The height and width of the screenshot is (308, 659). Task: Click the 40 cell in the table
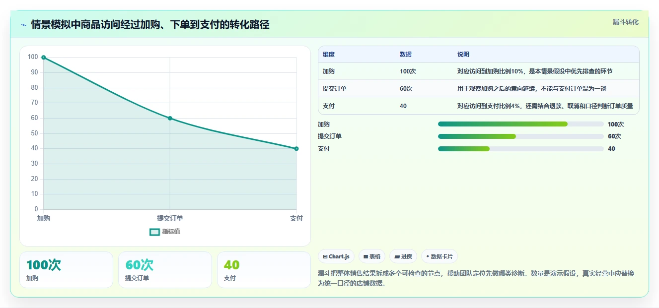click(x=403, y=106)
